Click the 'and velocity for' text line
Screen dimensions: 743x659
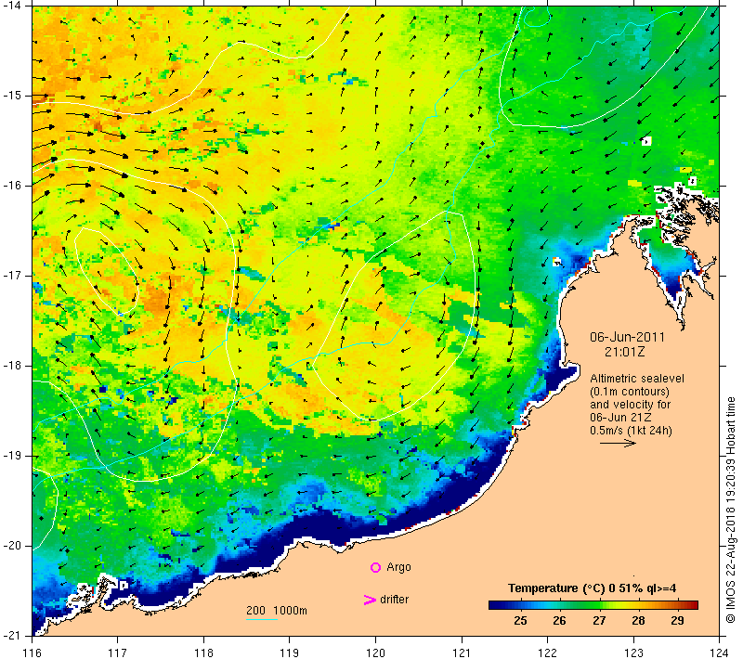[x=631, y=405]
